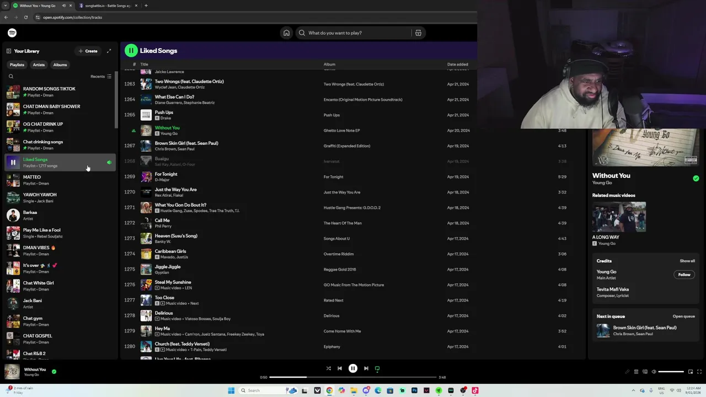Toggle saved checkmark in Now Playing panel
The image size is (706, 397).
point(696,179)
